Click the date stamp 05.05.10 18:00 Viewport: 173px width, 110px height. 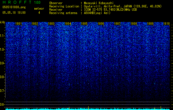pos(14,13)
